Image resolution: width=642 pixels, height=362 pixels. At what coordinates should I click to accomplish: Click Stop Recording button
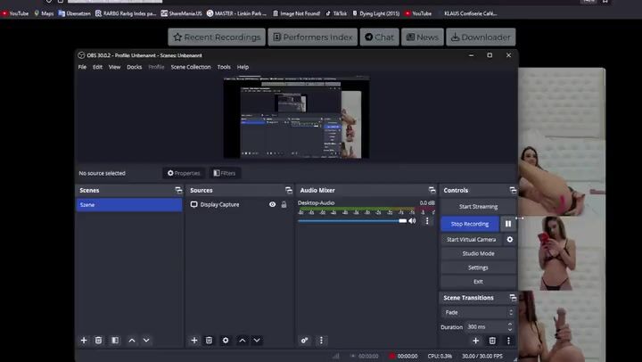pos(470,224)
